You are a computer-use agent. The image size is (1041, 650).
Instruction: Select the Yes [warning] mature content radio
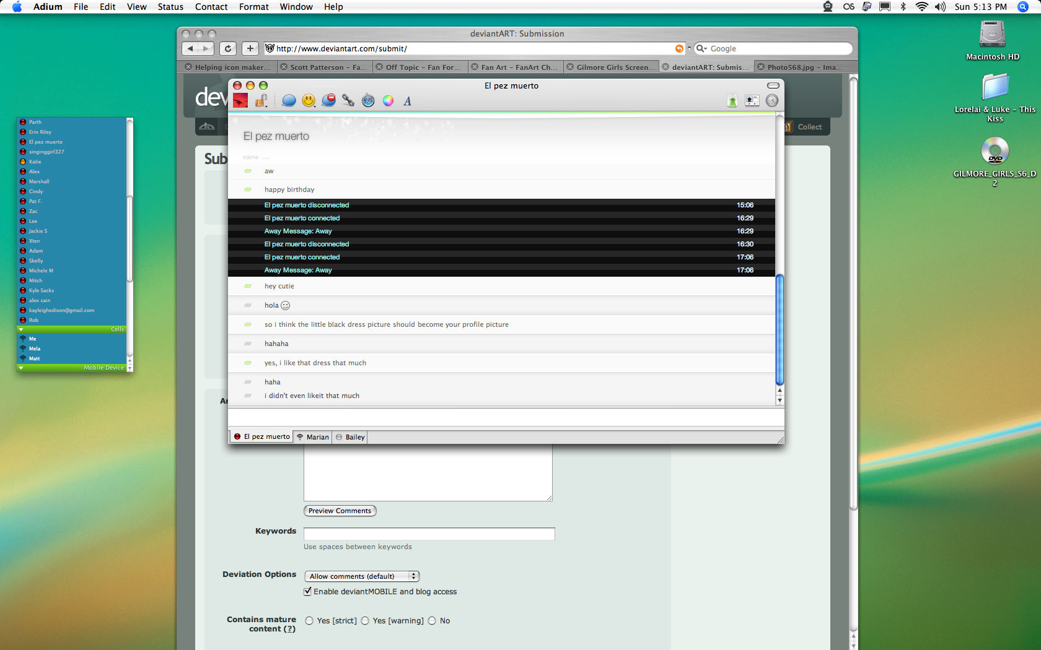click(365, 620)
